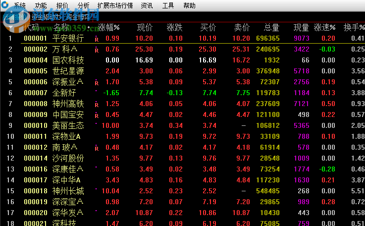The height and width of the screenshot is (226, 365).
Task: Click speed value -0.28 for 深康佳A
Action: [327, 169]
